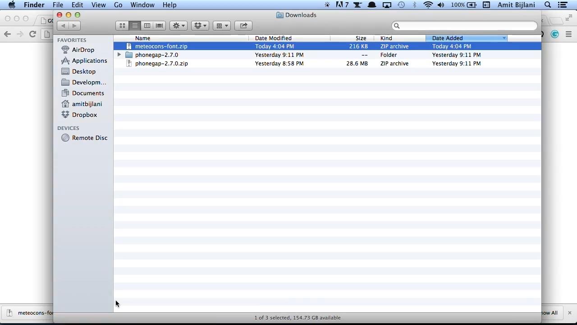Click the volume icon in menu bar
This screenshot has height=325, width=577.
[x=441, y=5]
